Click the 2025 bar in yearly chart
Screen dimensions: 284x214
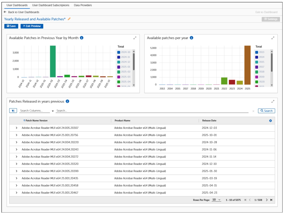[x=247, y=65]
